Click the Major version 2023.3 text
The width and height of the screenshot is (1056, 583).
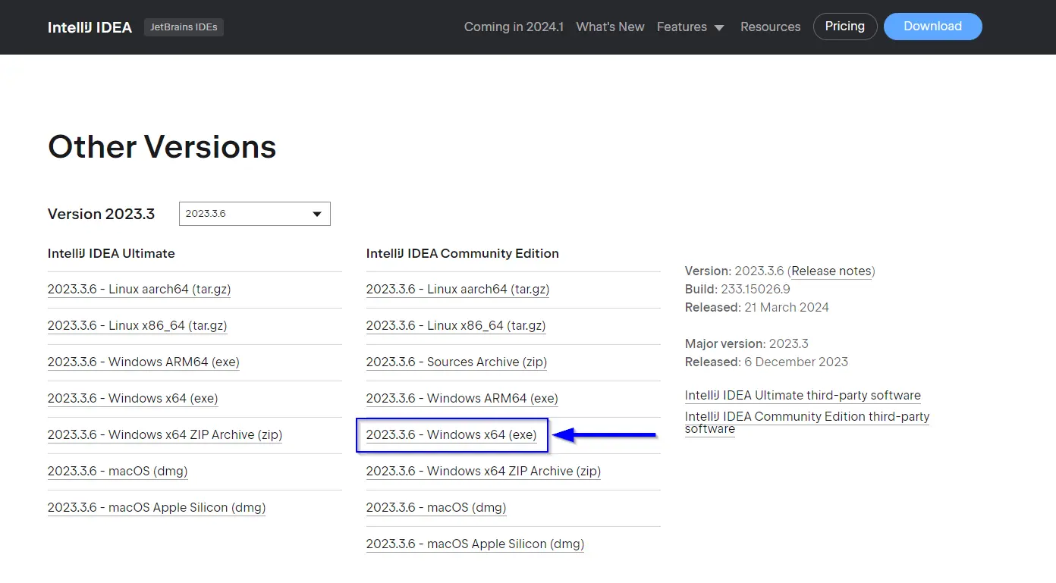point(746,343)
